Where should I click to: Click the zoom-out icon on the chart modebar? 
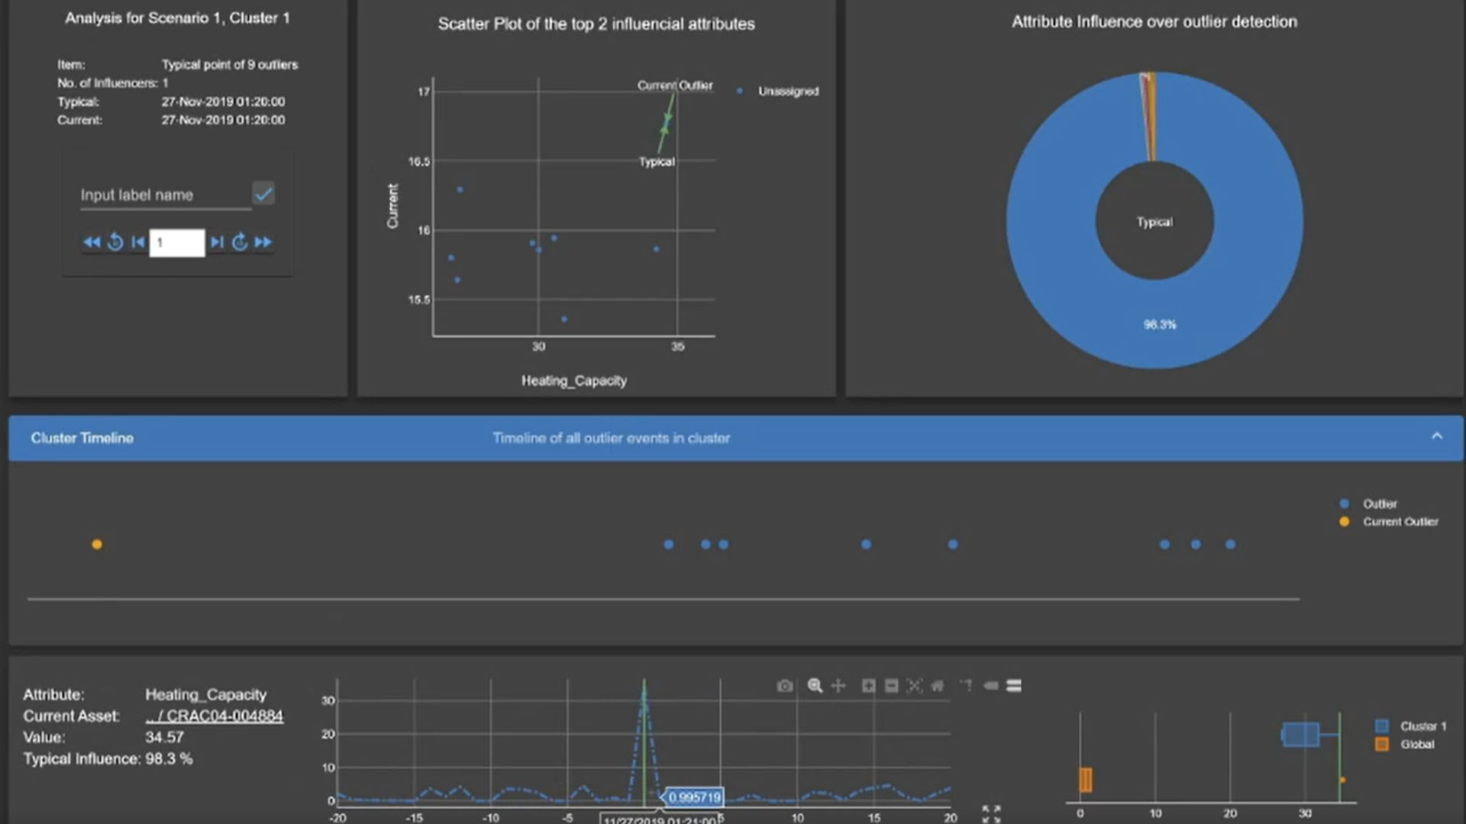click(891, 686)
